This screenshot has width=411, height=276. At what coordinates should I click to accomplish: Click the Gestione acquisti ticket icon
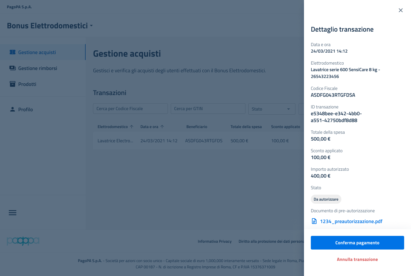click(x=13, y=52)
